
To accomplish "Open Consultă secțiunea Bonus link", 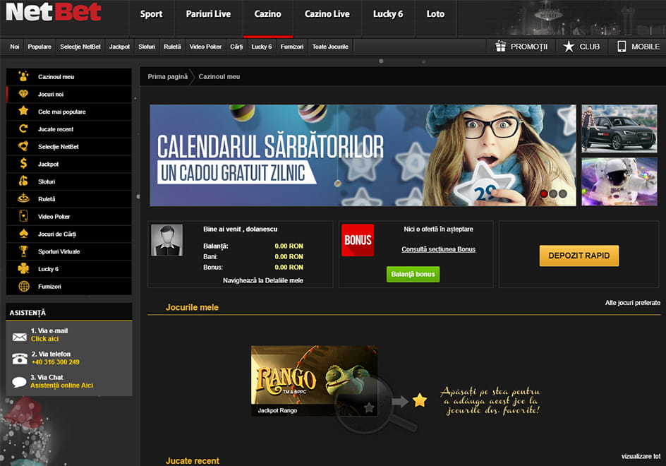I will coord(438,249).
